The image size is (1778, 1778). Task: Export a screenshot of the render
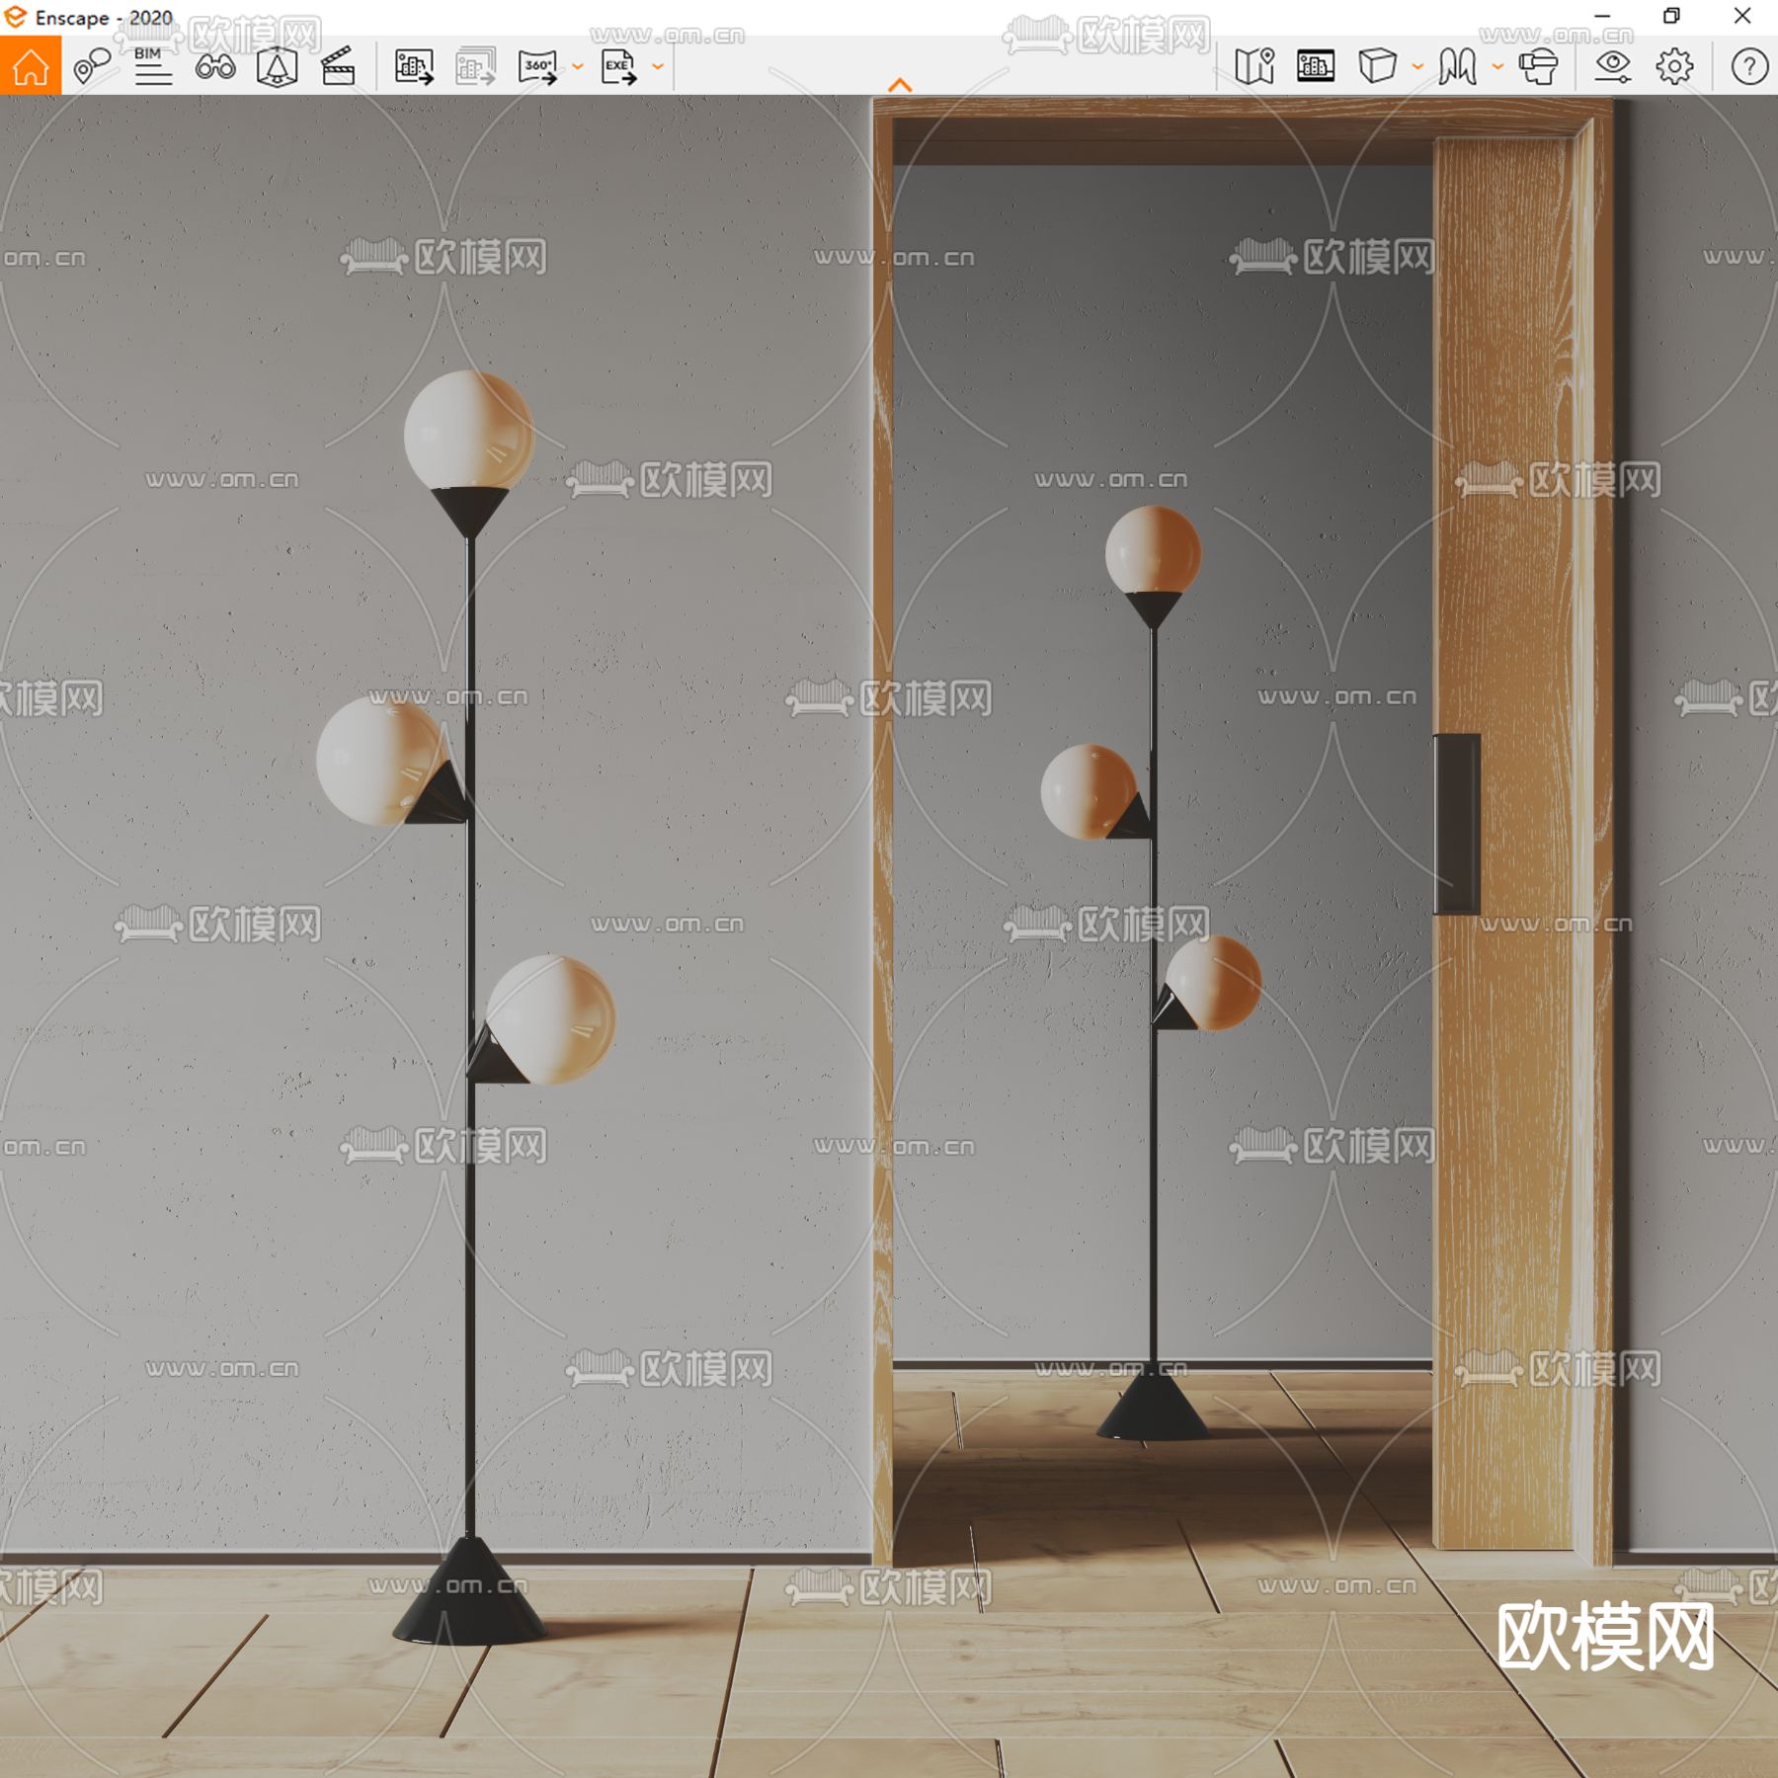pyautogui.click(x=414, y=66)
